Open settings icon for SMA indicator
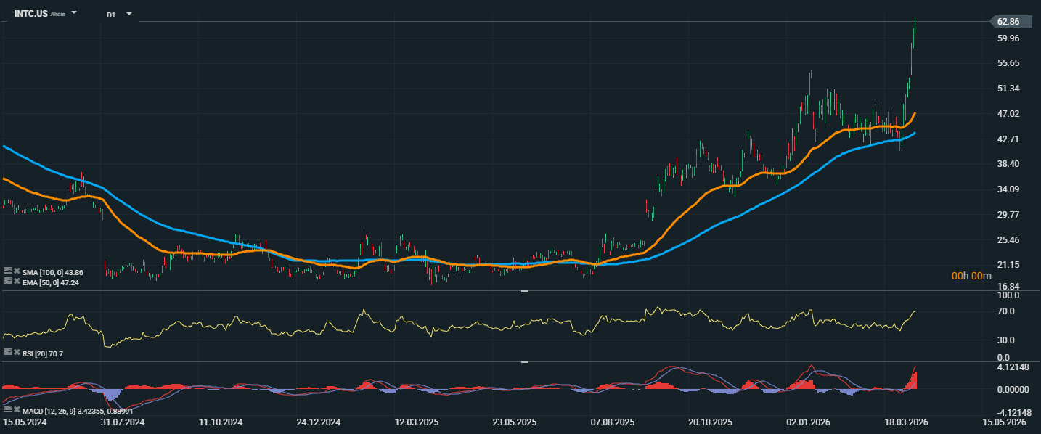1041x434 pixels. point(7,271)
